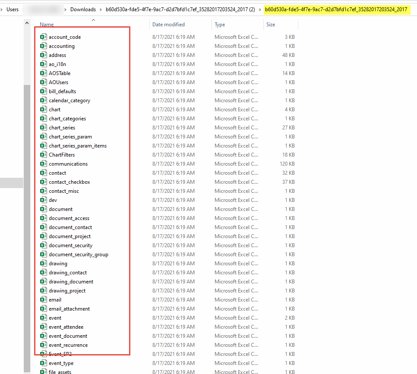Viewport: 417px width, 374px height.
Task: Click the Excel icon beside communications
Action: (x=43, y=163)
